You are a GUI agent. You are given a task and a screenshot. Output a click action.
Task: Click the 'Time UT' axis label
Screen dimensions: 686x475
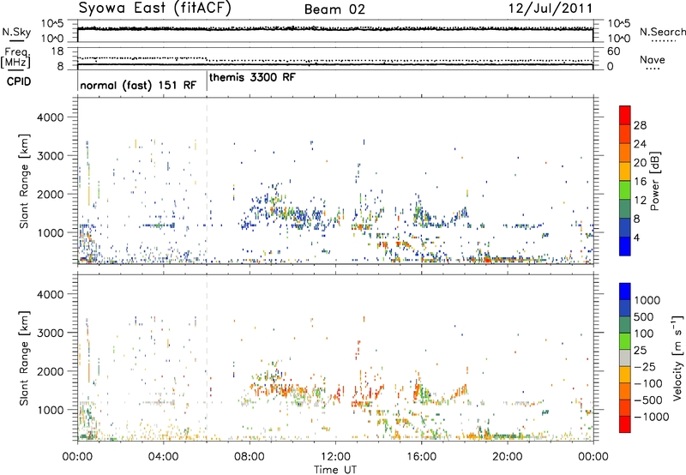click(335, 470)
